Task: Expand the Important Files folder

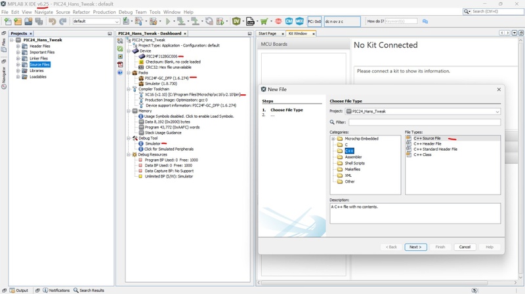Action: 18,52
